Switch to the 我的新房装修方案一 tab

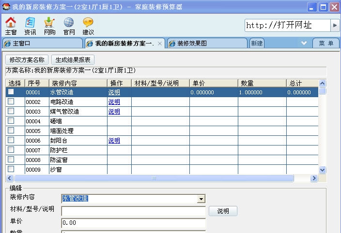click(125, 44)
